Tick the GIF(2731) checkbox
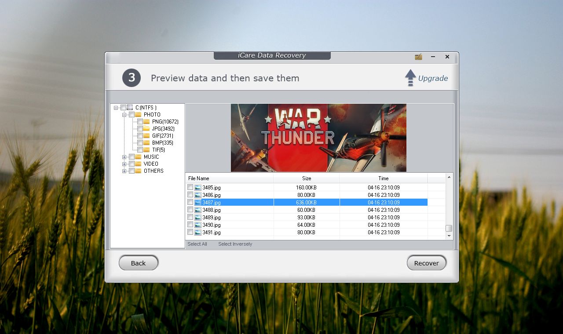This screenshot has height=334, width=563. click(x=140, y=135)
